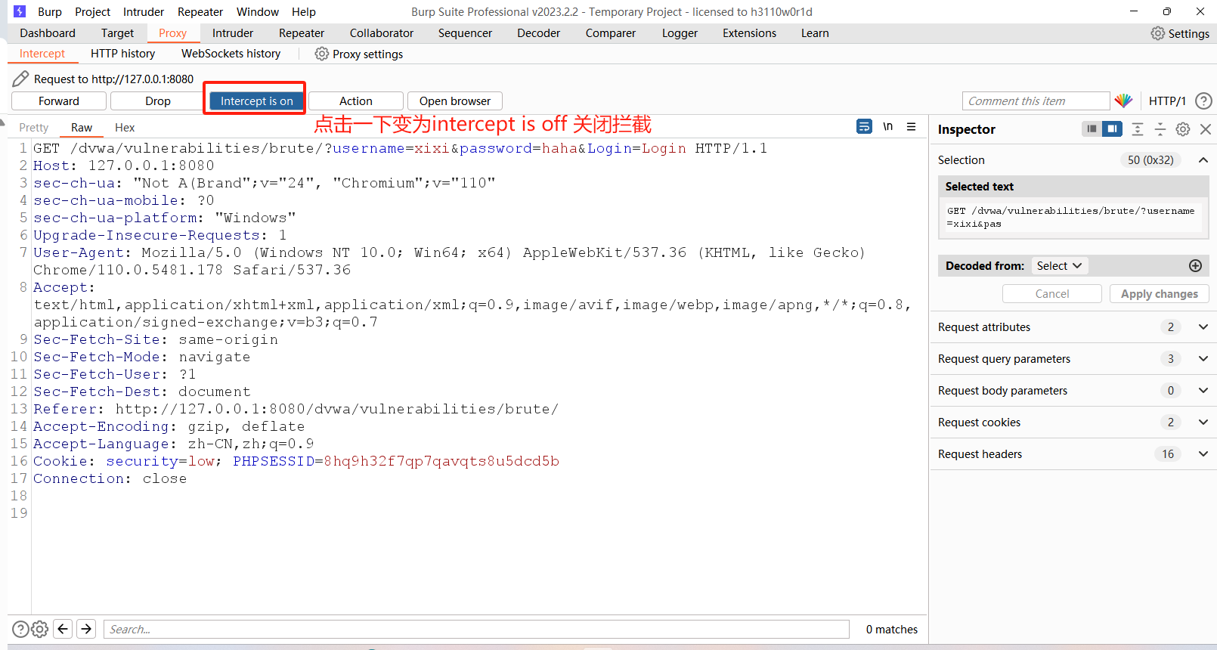Click Apply changes in the Inspector
The width and height of the screenshot is (1217, 650).
1160,293
